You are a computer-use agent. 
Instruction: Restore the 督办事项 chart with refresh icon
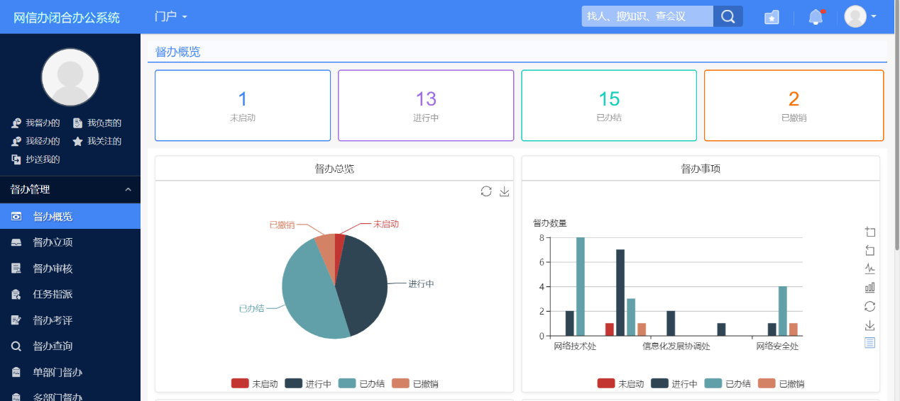coord(870,306)
